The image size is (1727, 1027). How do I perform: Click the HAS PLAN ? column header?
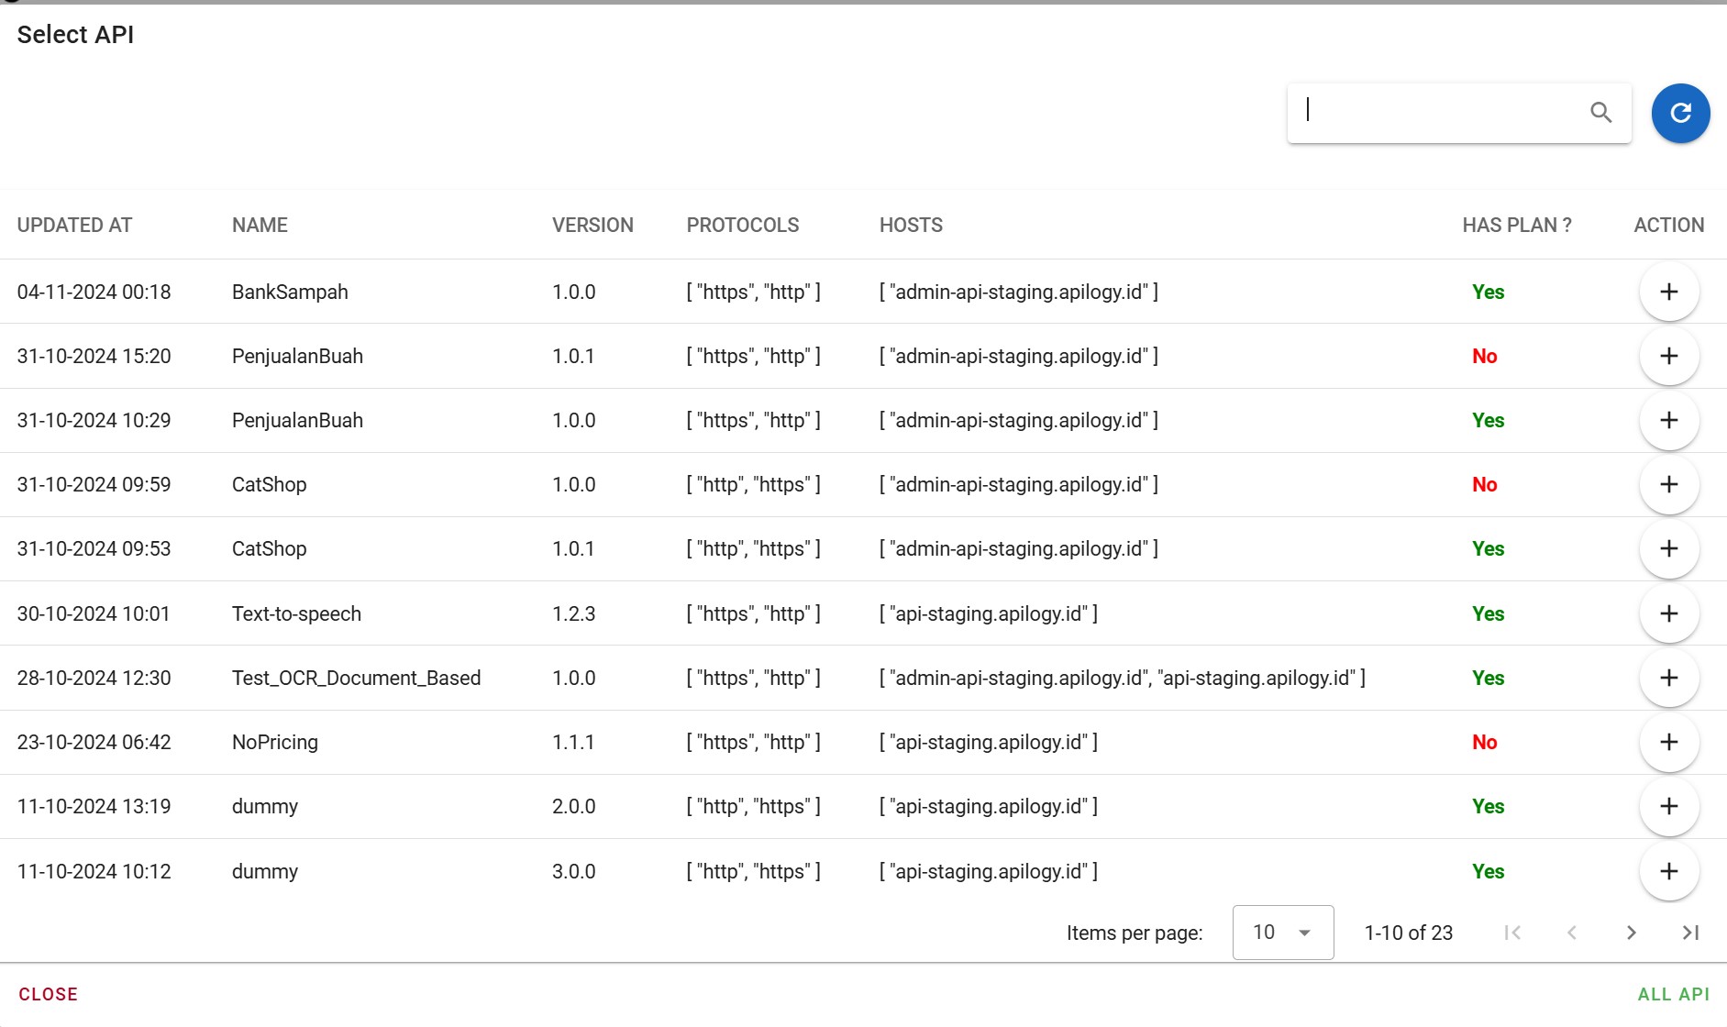(x=1516, y=225)
